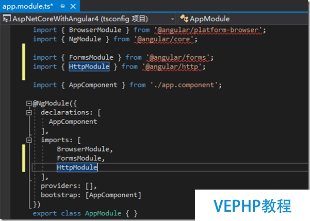Open the AppModule navigation dropdown
The height and width of the screenshot is (221, 310).
[243, 19]
